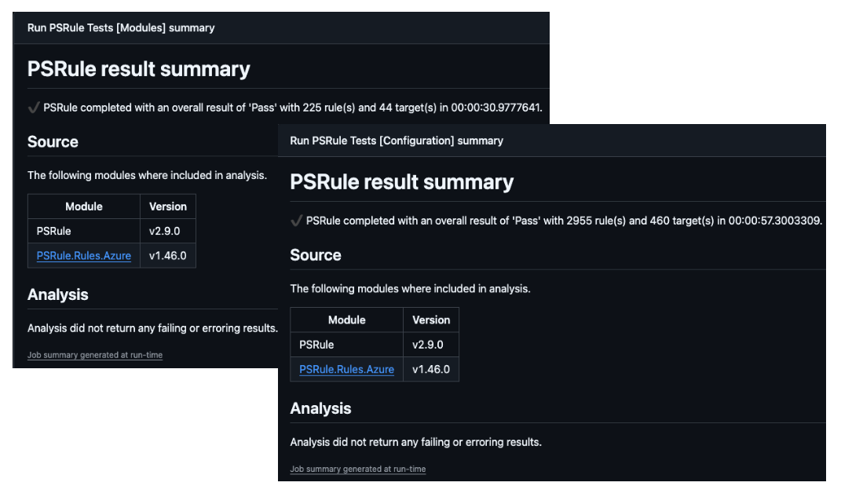841x497 pixels.
Task: Open the PSRule.Rules.Azure link in Configuration table
Action: [346, 369]
